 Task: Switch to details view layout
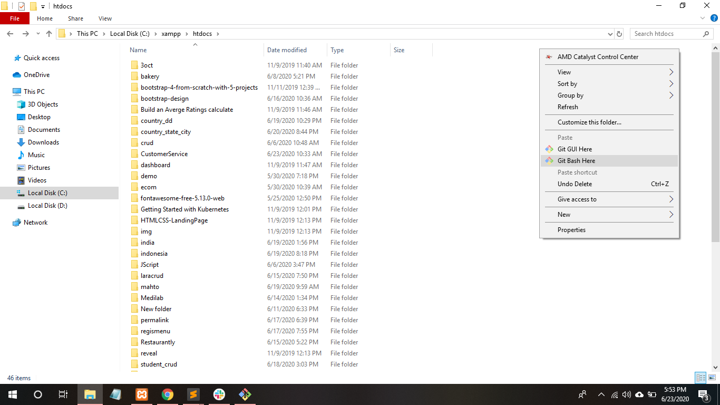(x=700, y=378)
